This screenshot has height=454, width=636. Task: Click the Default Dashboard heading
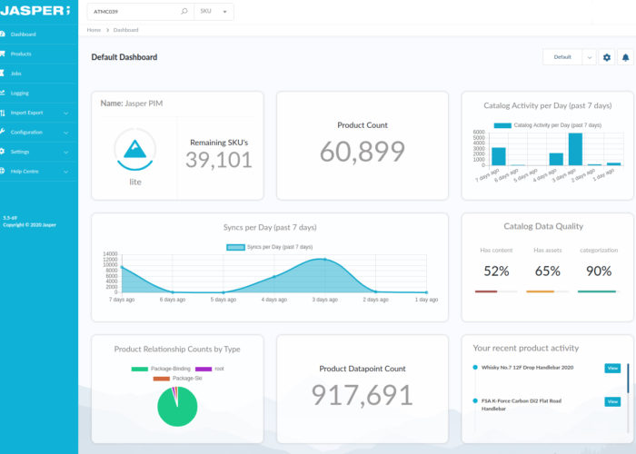point(124,57)
